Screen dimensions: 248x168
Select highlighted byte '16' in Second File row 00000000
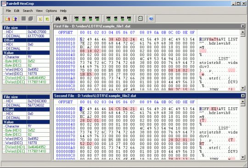[x=111, y=109]
